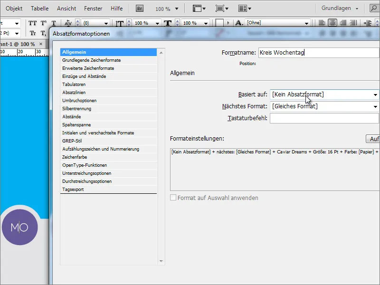
Task: Click the last alignment icon after align right
Action: point(353,23)
